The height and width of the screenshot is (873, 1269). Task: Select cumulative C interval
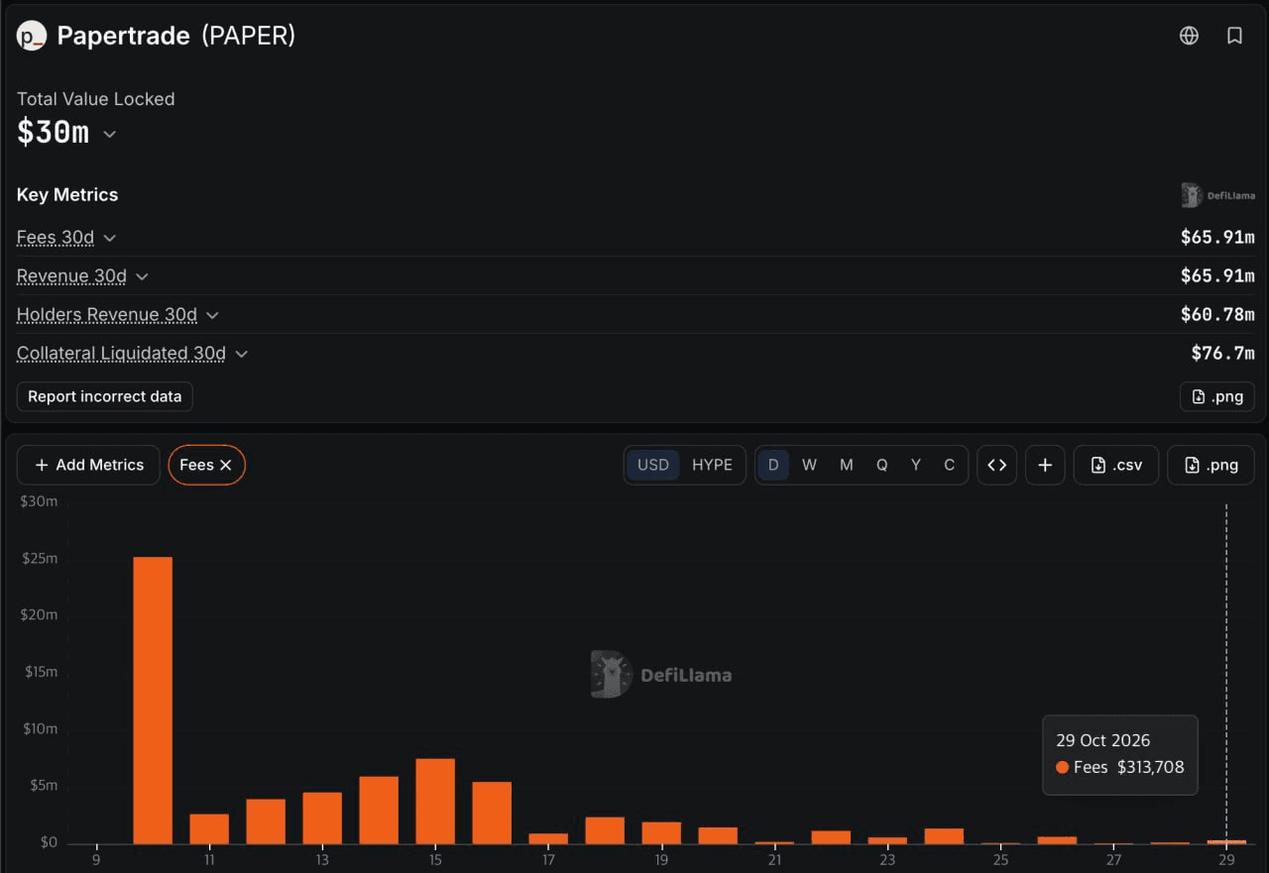click(949, 465)
